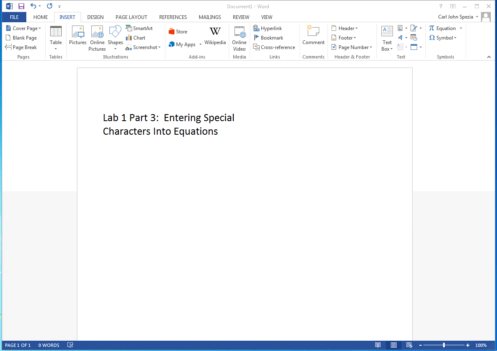Insert a Blank Page
This screenshot has height=351, width=497.
[21, 38]
